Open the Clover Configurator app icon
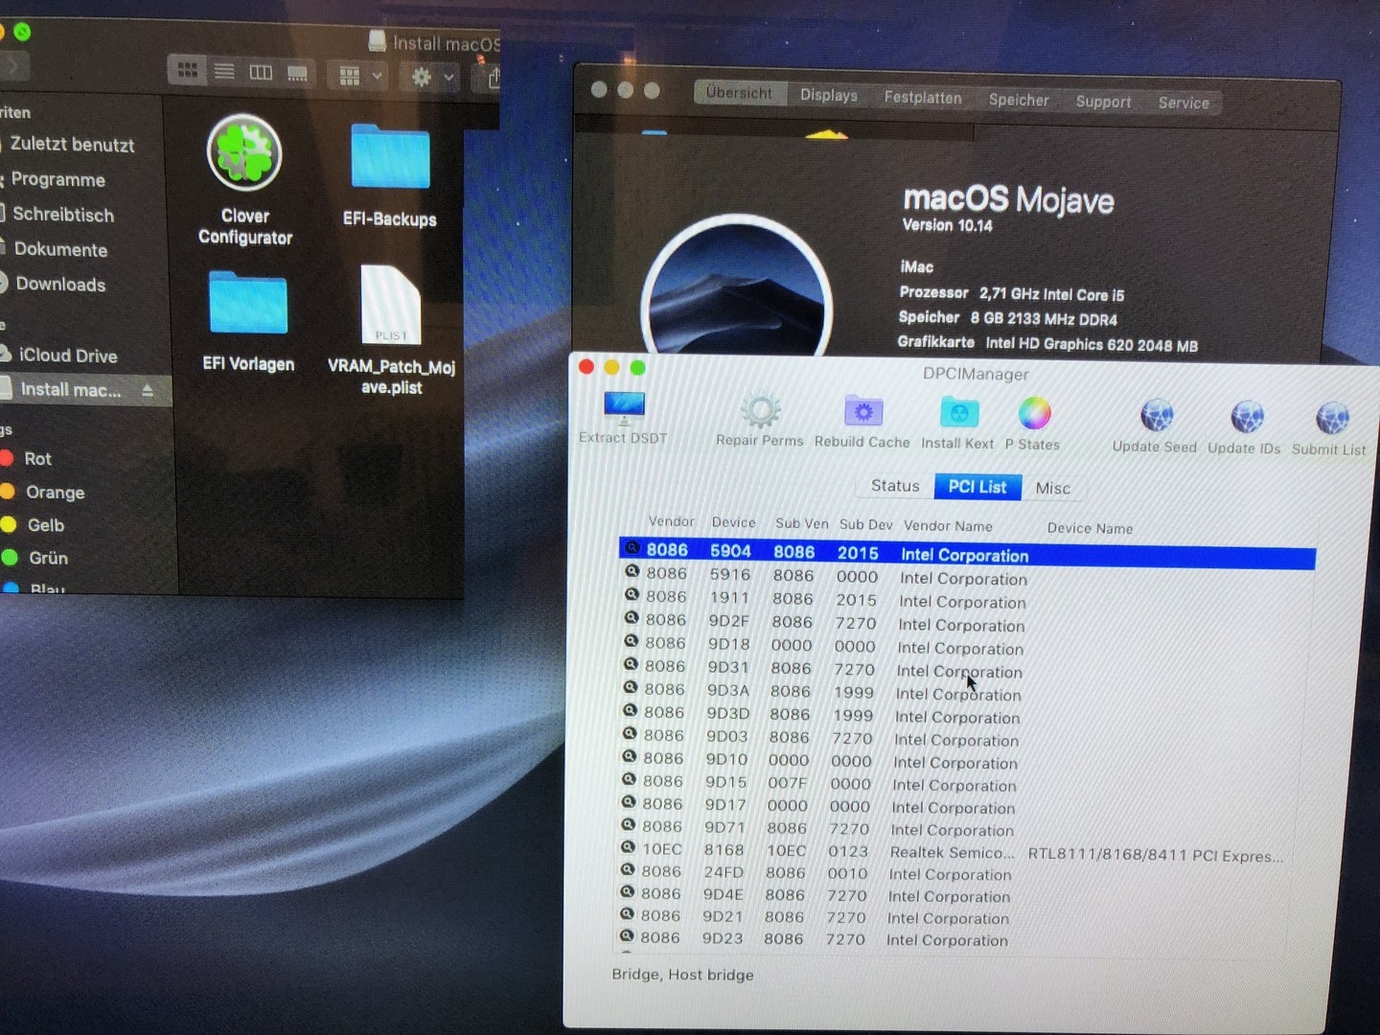Screen dimensions: 1380x1035 [244, 153]
